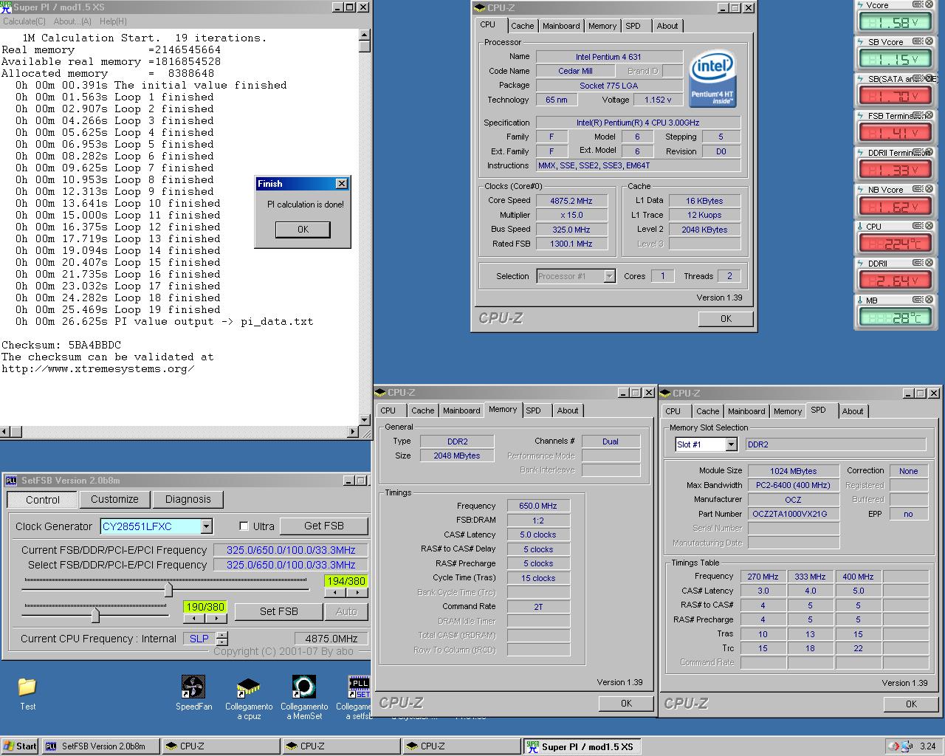Close the MB temperature monitor gadget

pyautogui.click(x=929, y=300)
